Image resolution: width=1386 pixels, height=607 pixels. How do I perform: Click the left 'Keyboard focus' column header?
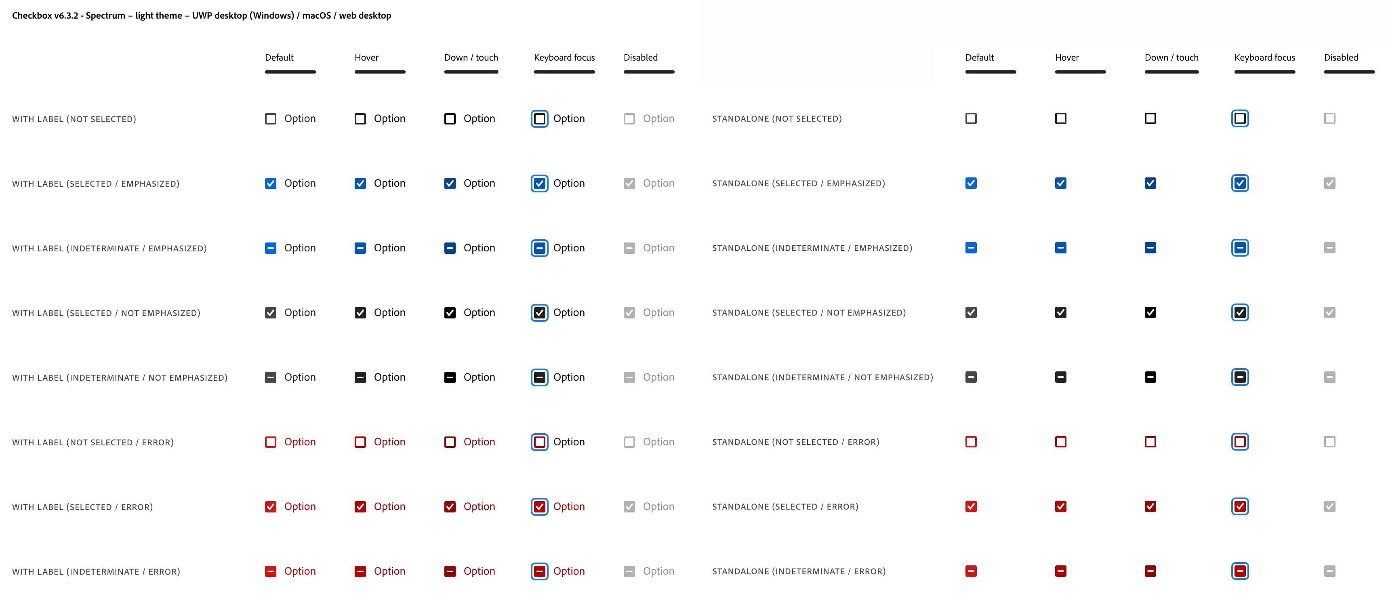[564, 57]
